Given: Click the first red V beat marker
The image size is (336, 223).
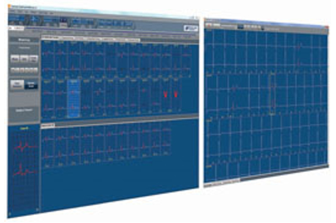Looking at the screenshot, I should (165, 94).
